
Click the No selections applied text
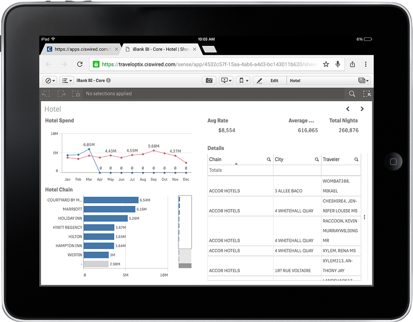(x=109, y=94)
